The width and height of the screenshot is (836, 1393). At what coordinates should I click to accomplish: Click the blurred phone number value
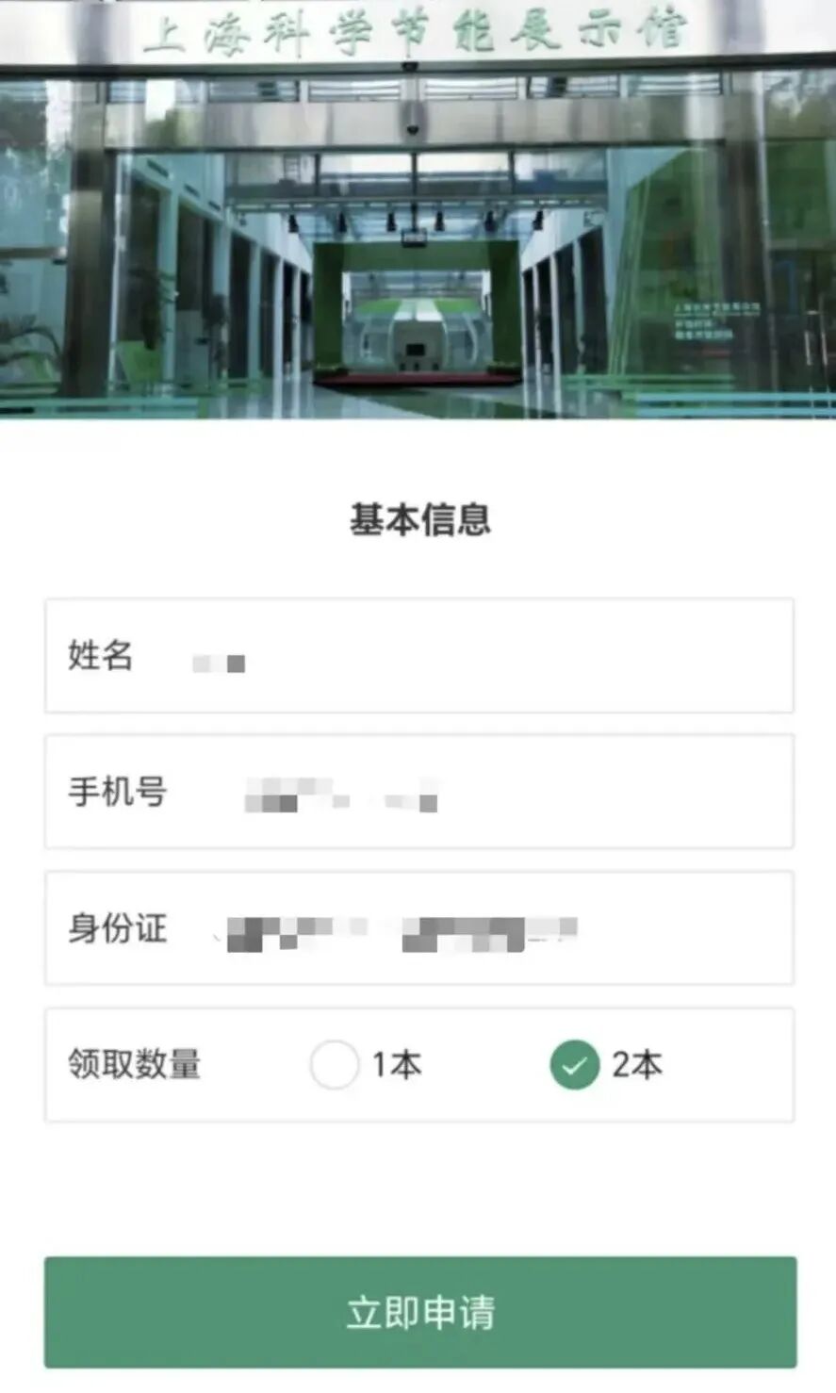[x=341, y=795]
